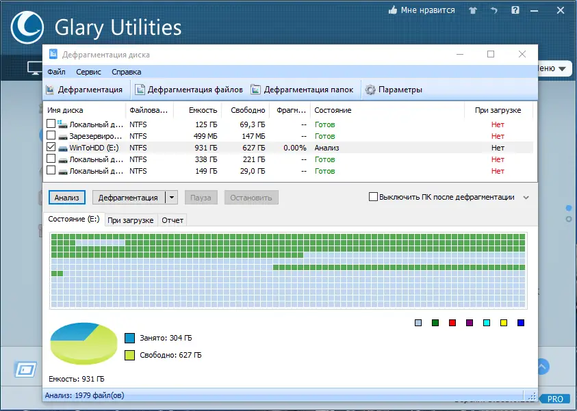Check the Зарезервиро... disk checkbox
This screenshot has height=411, width=577.
pos(51,135)
